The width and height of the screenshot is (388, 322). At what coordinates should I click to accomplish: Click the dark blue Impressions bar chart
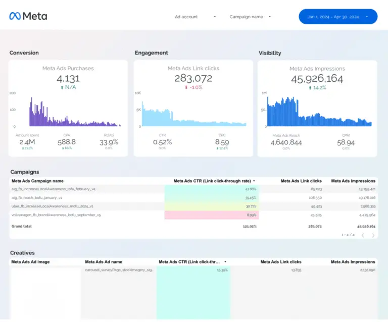319,112
